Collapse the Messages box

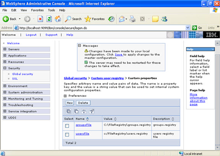pyautogui.click(x=80, y=45)
